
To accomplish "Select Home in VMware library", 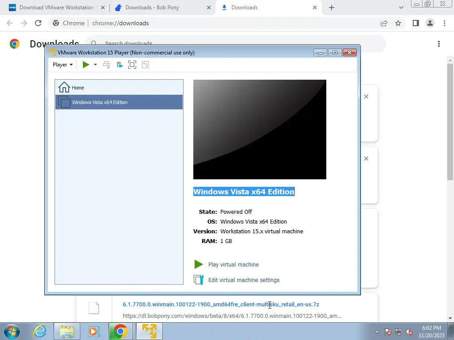I will click(x=119, y=87).
